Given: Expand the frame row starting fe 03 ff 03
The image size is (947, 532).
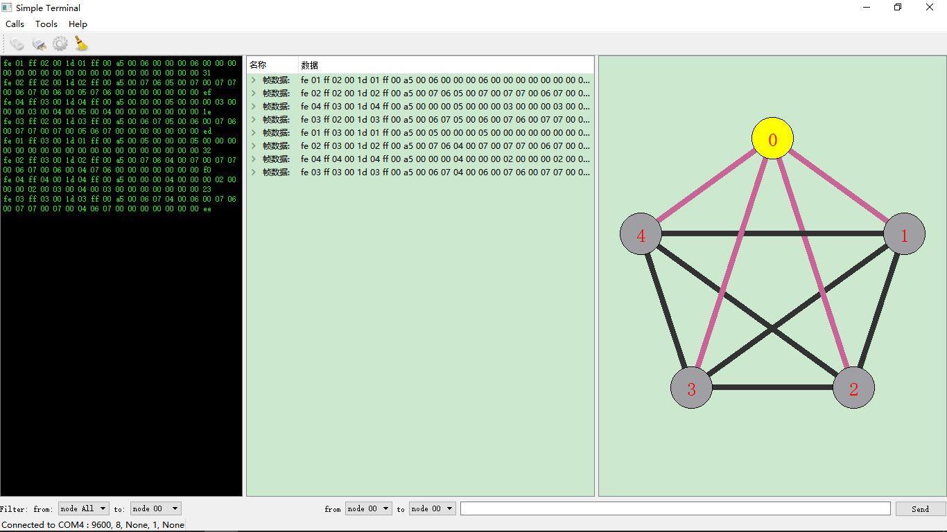Looking at the screenshot, I should pos(254,172).
